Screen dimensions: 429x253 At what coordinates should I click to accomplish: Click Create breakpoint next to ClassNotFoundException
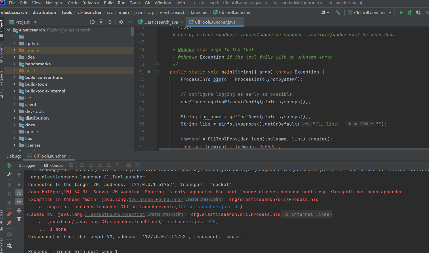pyautogui.click(x=165, y=214)
